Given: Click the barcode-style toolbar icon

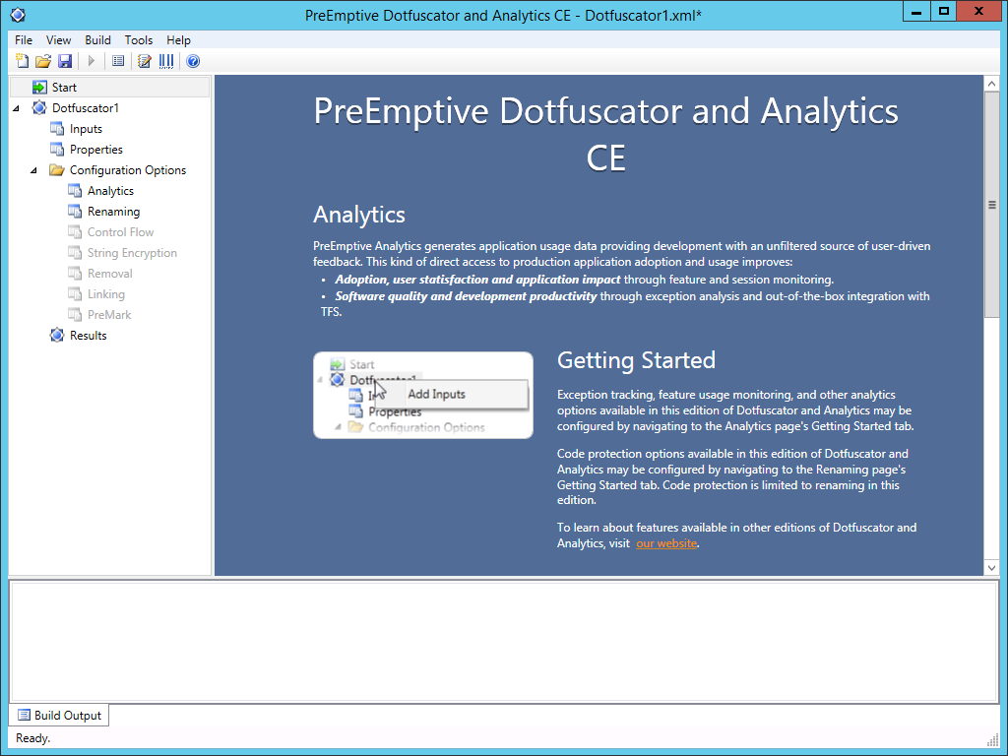Looking at the screenshot, I should [165, 61].
